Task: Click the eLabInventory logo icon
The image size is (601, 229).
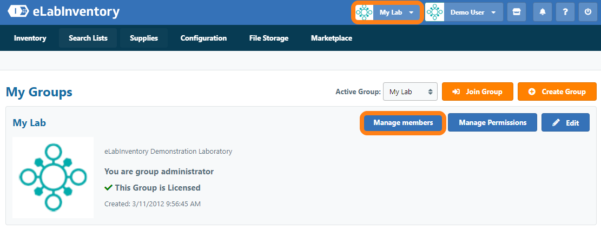Action: (x=18, y=12)
